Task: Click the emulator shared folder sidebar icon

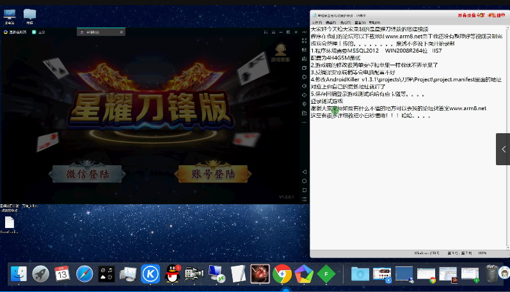Action: (304, 113)
